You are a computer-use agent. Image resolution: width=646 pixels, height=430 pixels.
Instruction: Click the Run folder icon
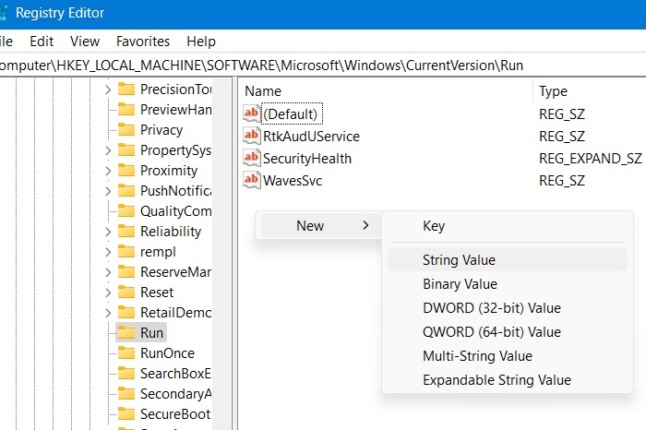(x=126, y=332)
